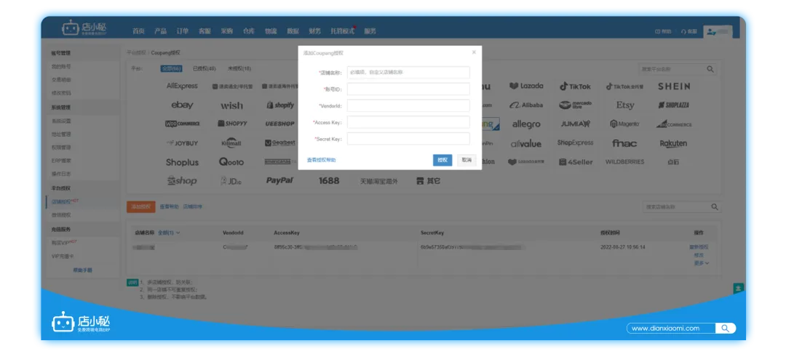Viewport: 786px width, 362px height.
Task: Click the orange 添加授权 button
Action: (141, 206)
